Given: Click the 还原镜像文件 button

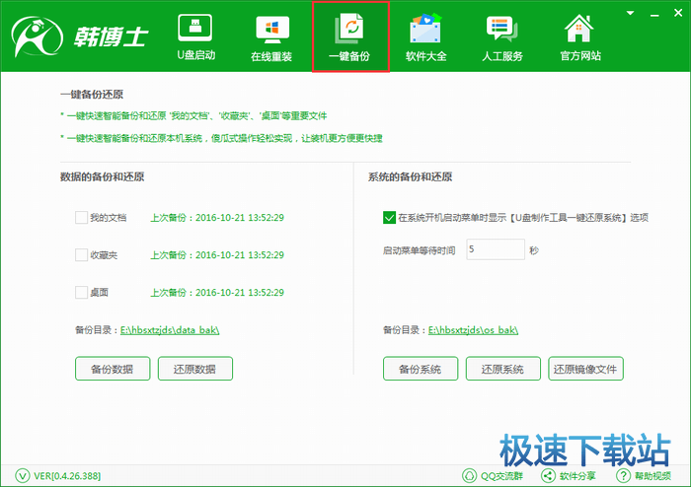Looking at the screenshot, I should [585, 369].
